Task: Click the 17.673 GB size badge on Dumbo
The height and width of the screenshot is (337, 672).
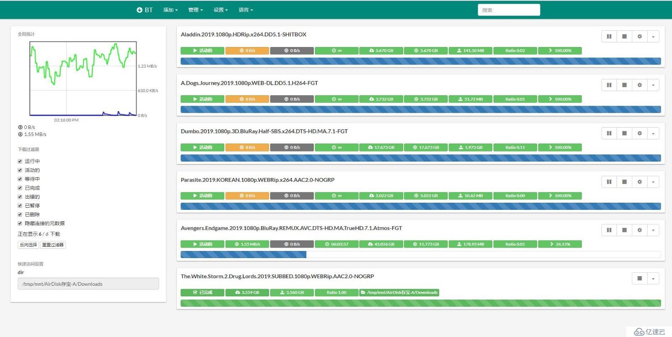Action: point(381,147)
